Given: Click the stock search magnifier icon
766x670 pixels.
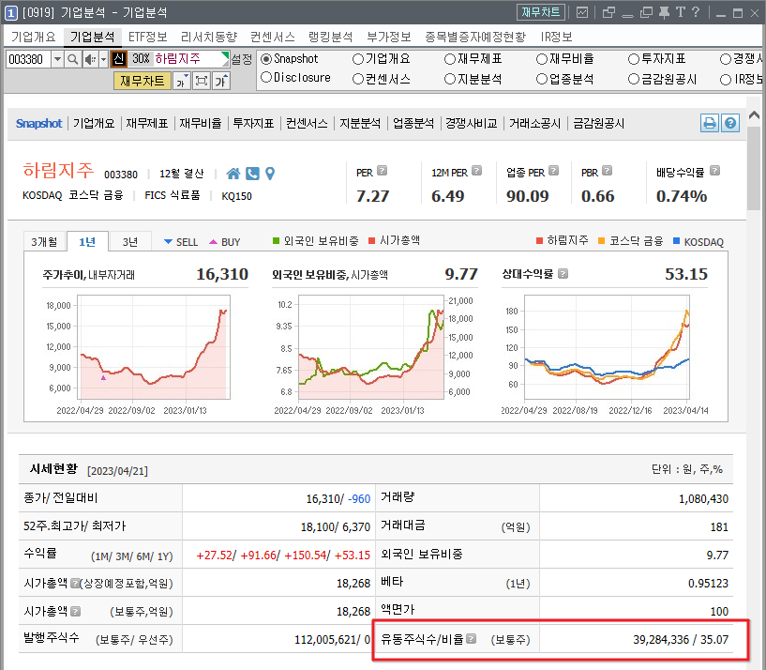Looking at the screenshot, I should tap(73, 60).
